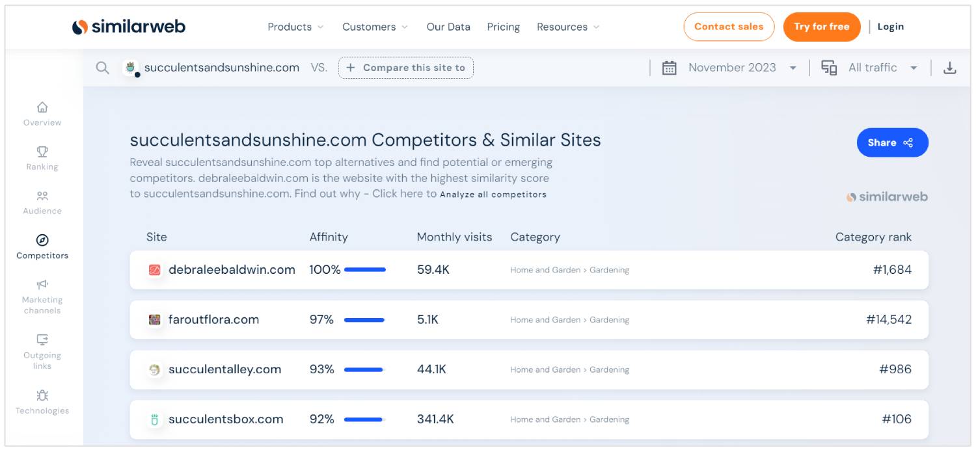Click the debraleebaldwin.com favicon

point(154,270)
